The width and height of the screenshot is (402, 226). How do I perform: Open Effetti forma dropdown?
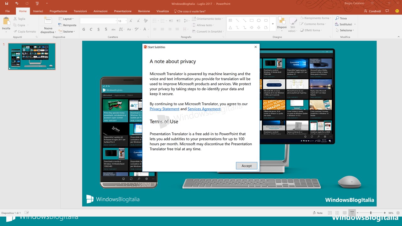[x=311, y=30]
